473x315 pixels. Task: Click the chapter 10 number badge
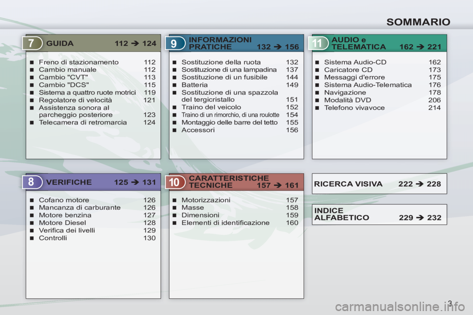174,183
